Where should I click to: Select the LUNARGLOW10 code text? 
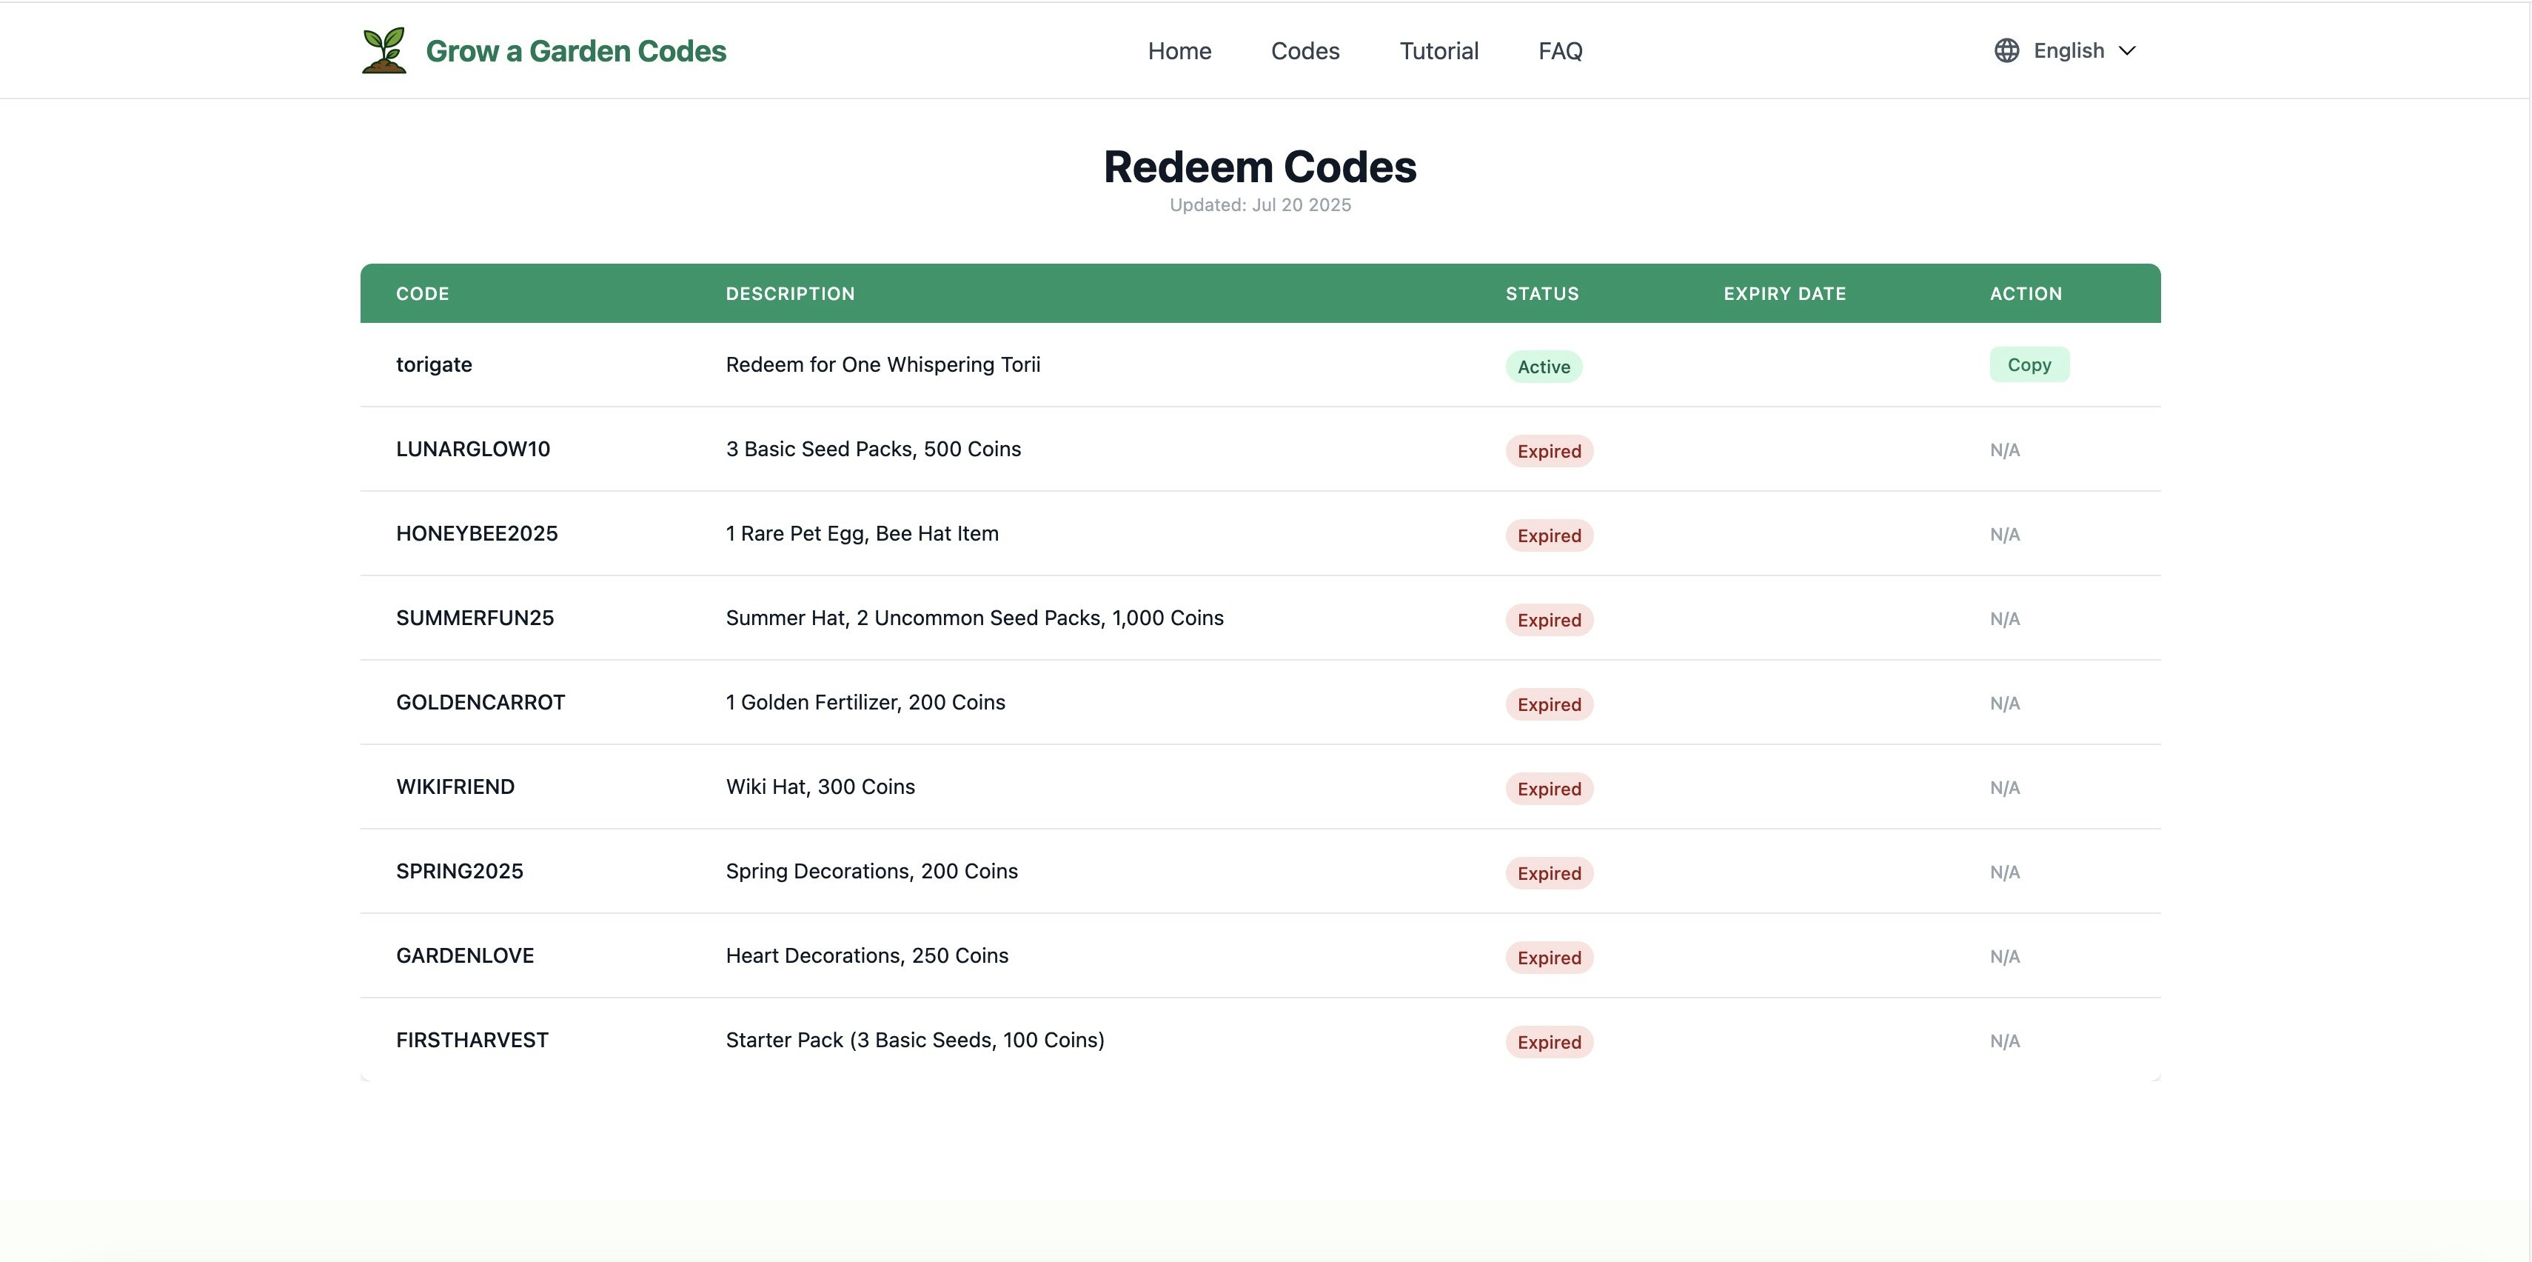pos(473,449)
